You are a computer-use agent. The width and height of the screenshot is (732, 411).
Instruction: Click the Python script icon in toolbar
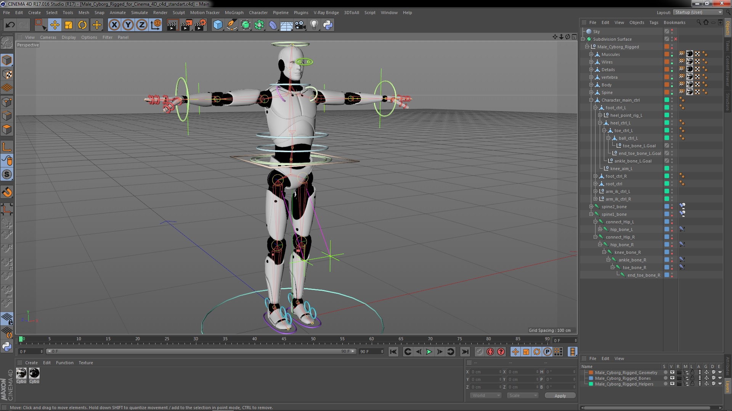[x=328, y=25]
